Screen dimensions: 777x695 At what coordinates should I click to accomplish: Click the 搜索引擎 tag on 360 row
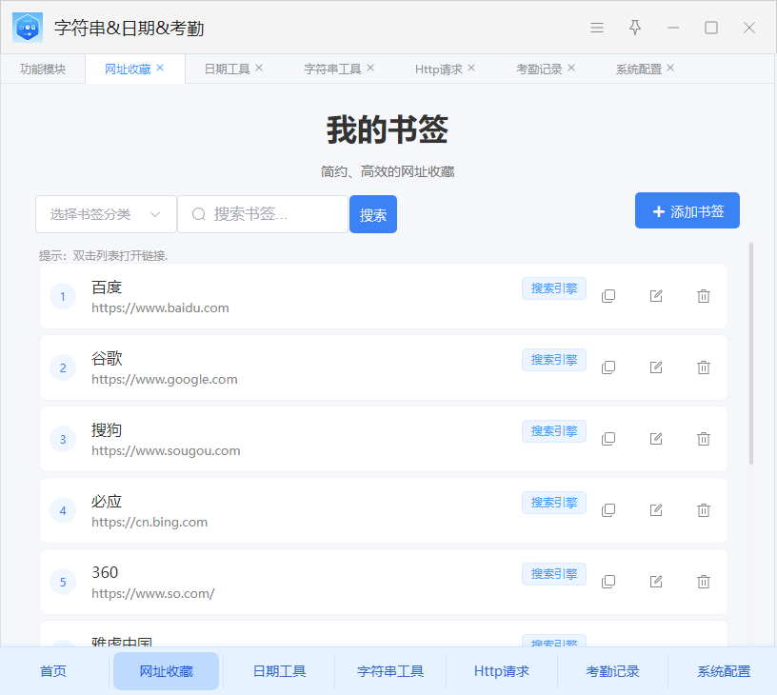[x=554, y=574]
